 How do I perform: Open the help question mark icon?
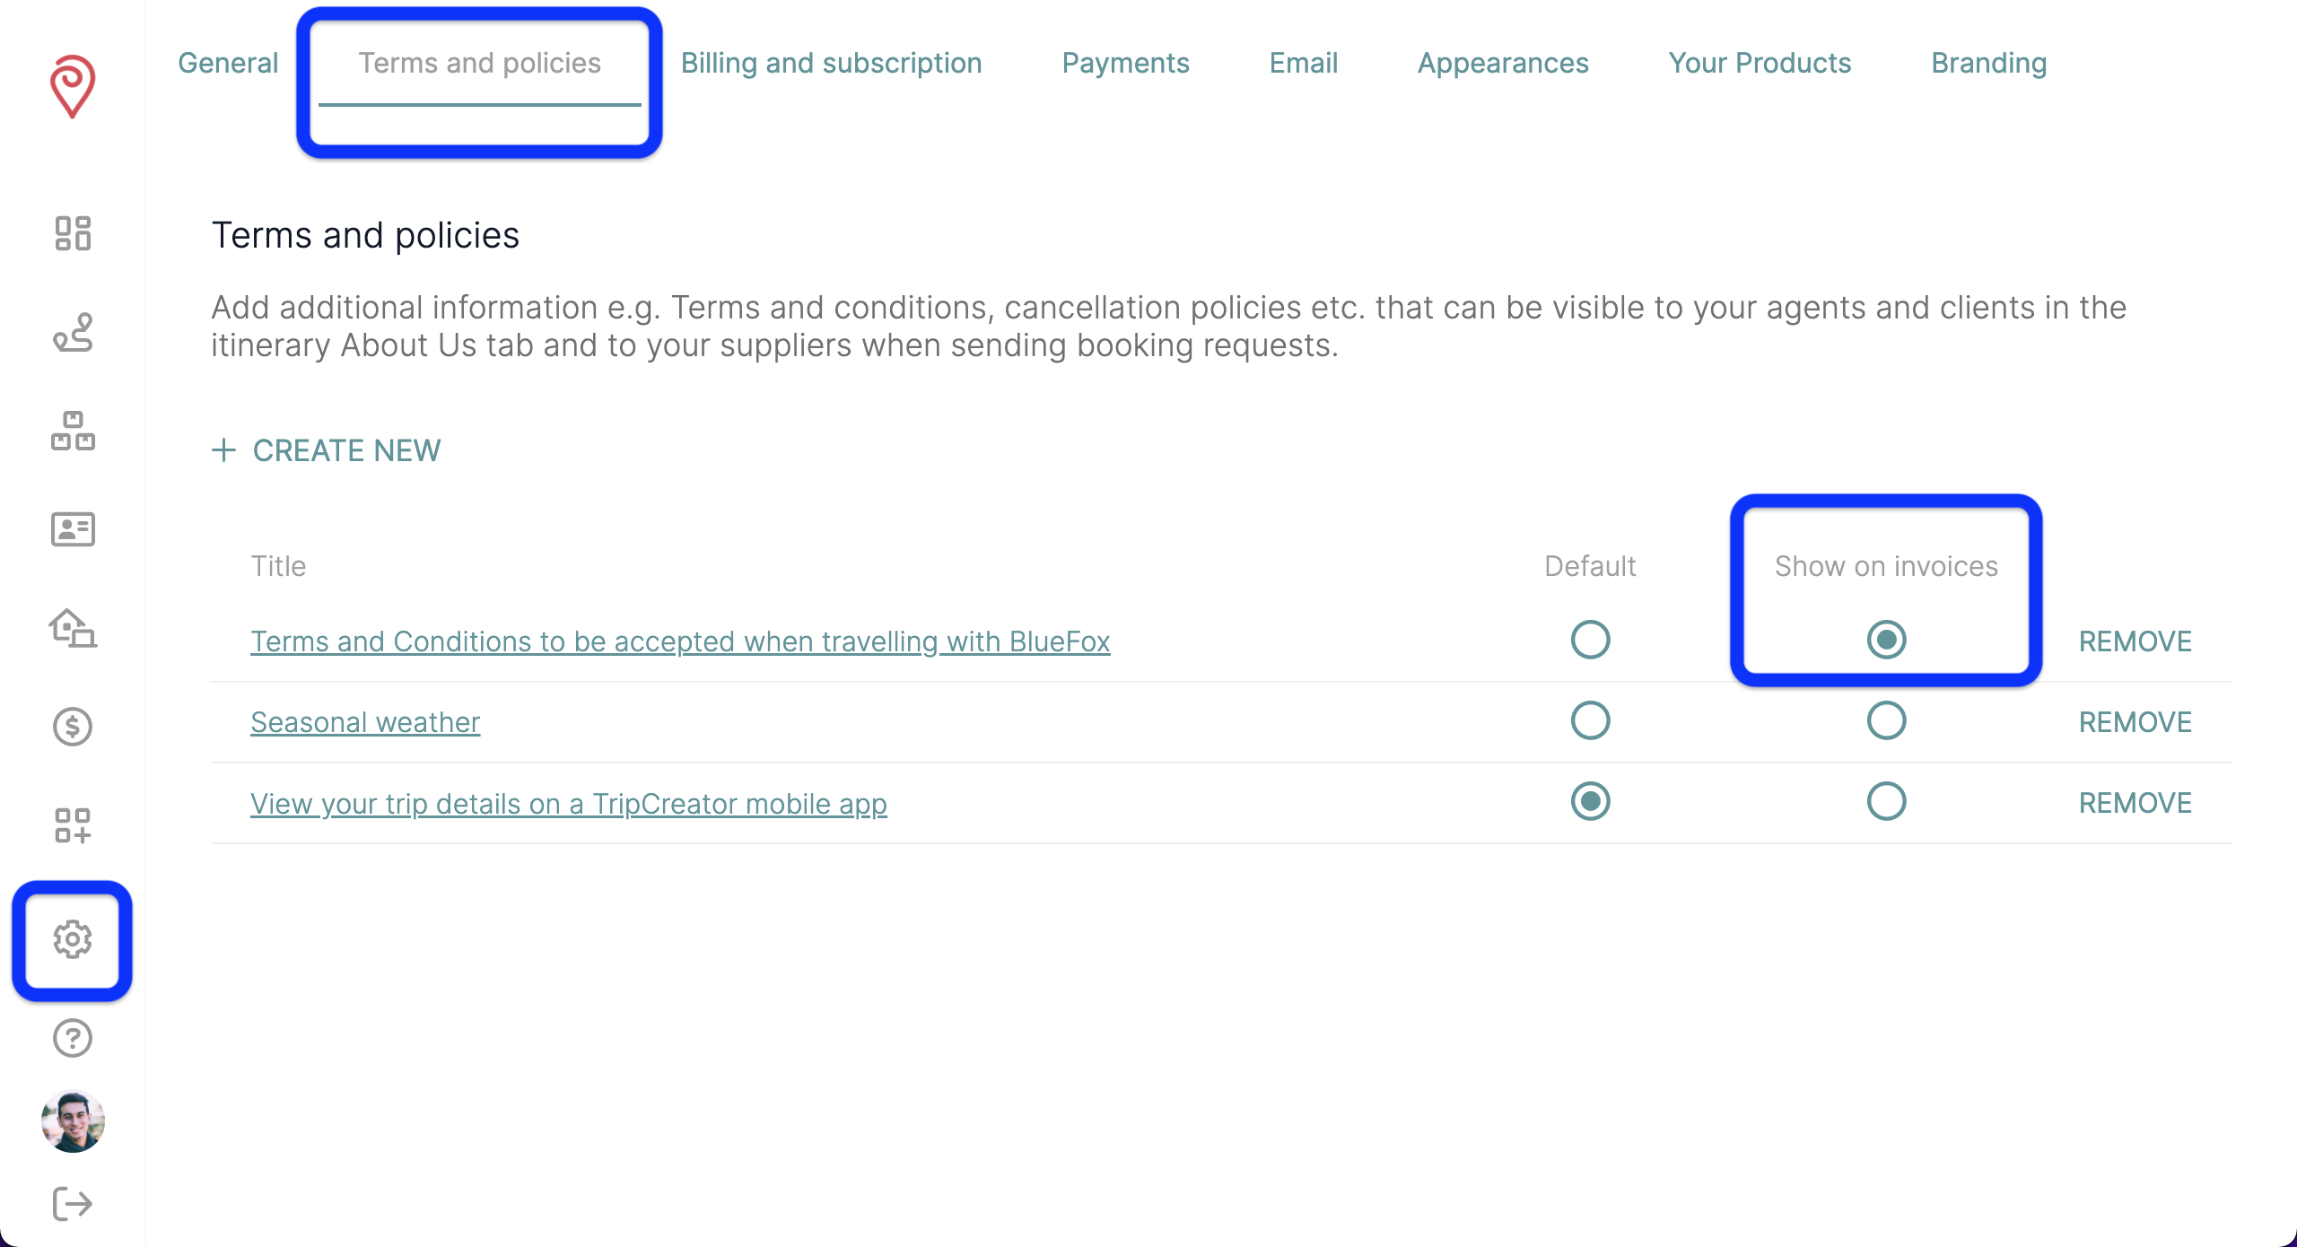[73, 1039]
